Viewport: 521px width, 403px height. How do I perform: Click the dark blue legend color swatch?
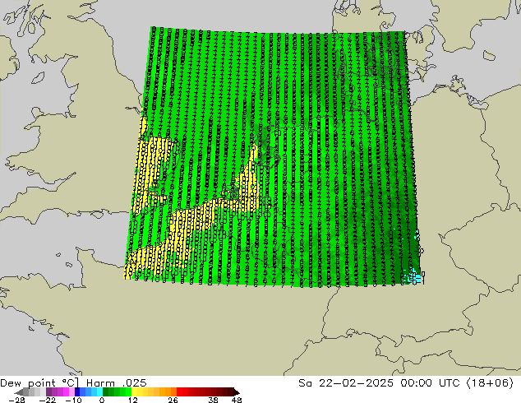click(x=77, y=391)
